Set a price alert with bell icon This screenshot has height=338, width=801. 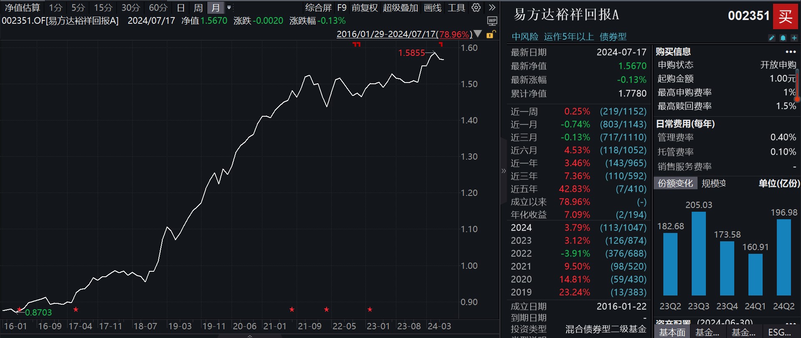click(x=783, y=38)
